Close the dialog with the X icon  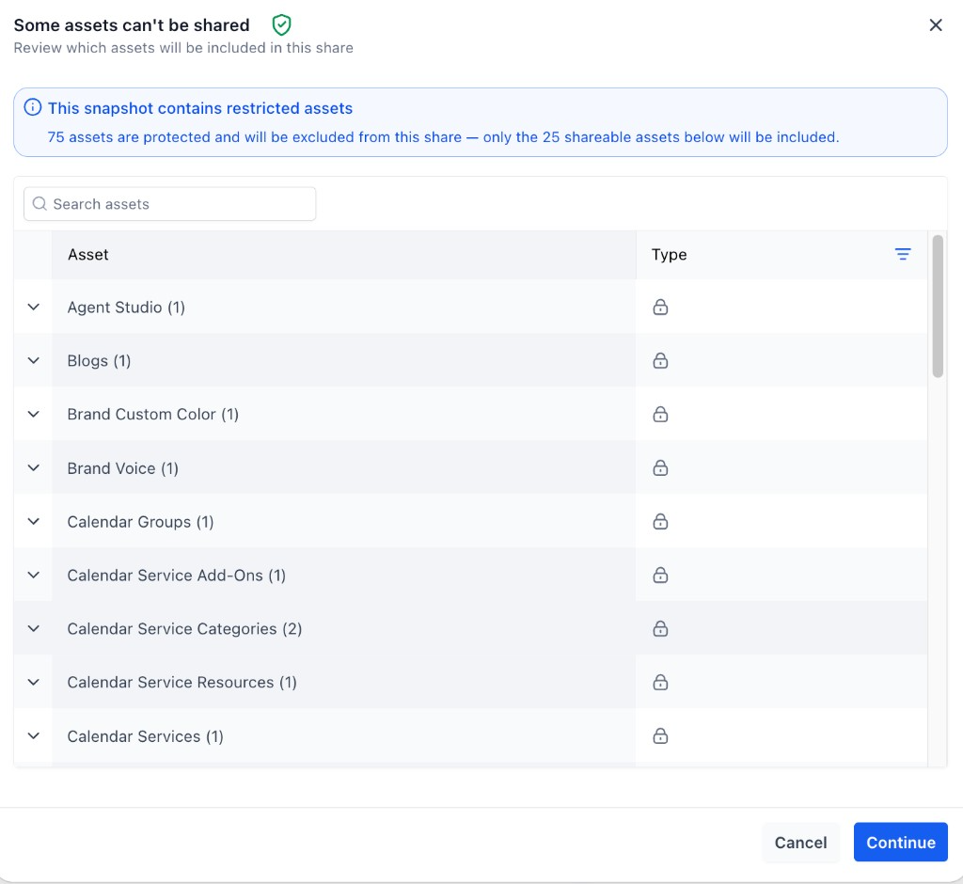(x=936, y=25)
